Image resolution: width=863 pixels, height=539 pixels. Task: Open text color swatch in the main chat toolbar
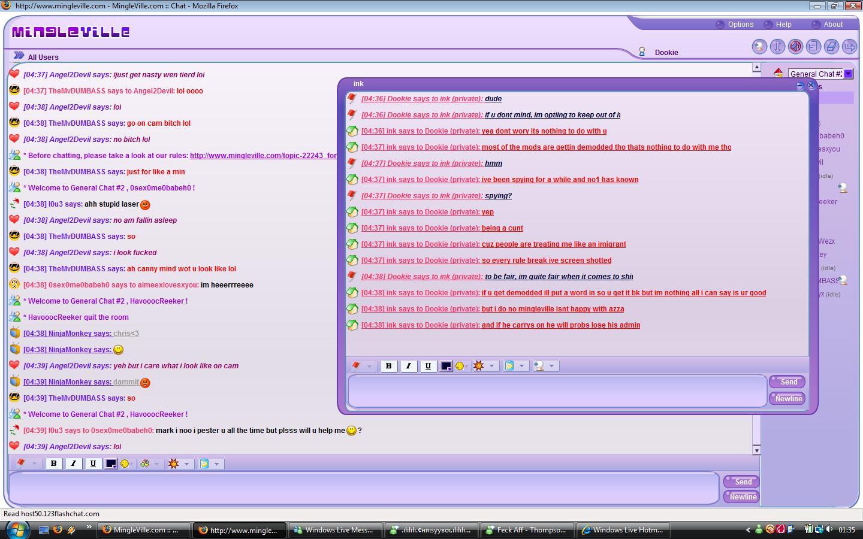click(111, 464)
